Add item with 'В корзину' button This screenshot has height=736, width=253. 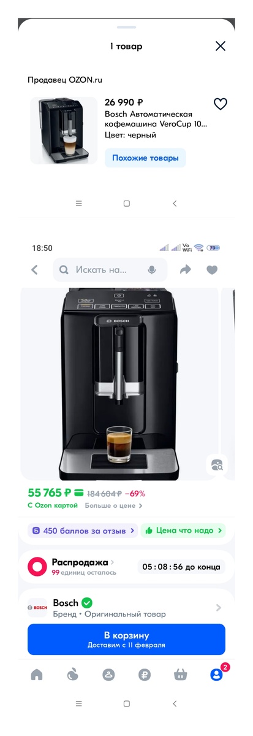[x=126, y=639]
